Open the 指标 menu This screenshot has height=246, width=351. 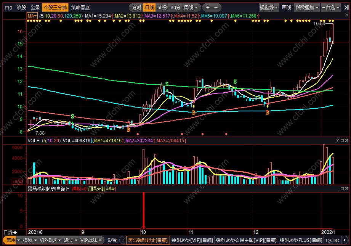[30, 240]
